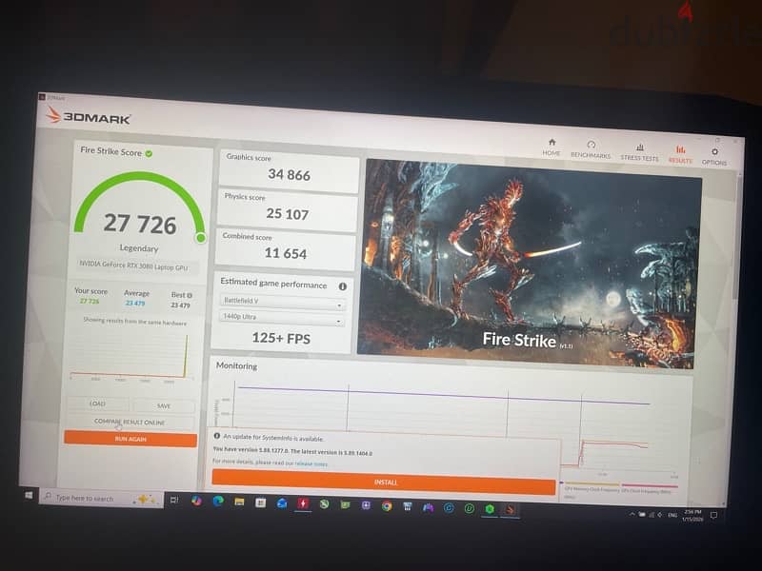Open File Explorer from the taskbar
Image resolution: width=762 pixels, height=571 pixels.
click(239, 502)
